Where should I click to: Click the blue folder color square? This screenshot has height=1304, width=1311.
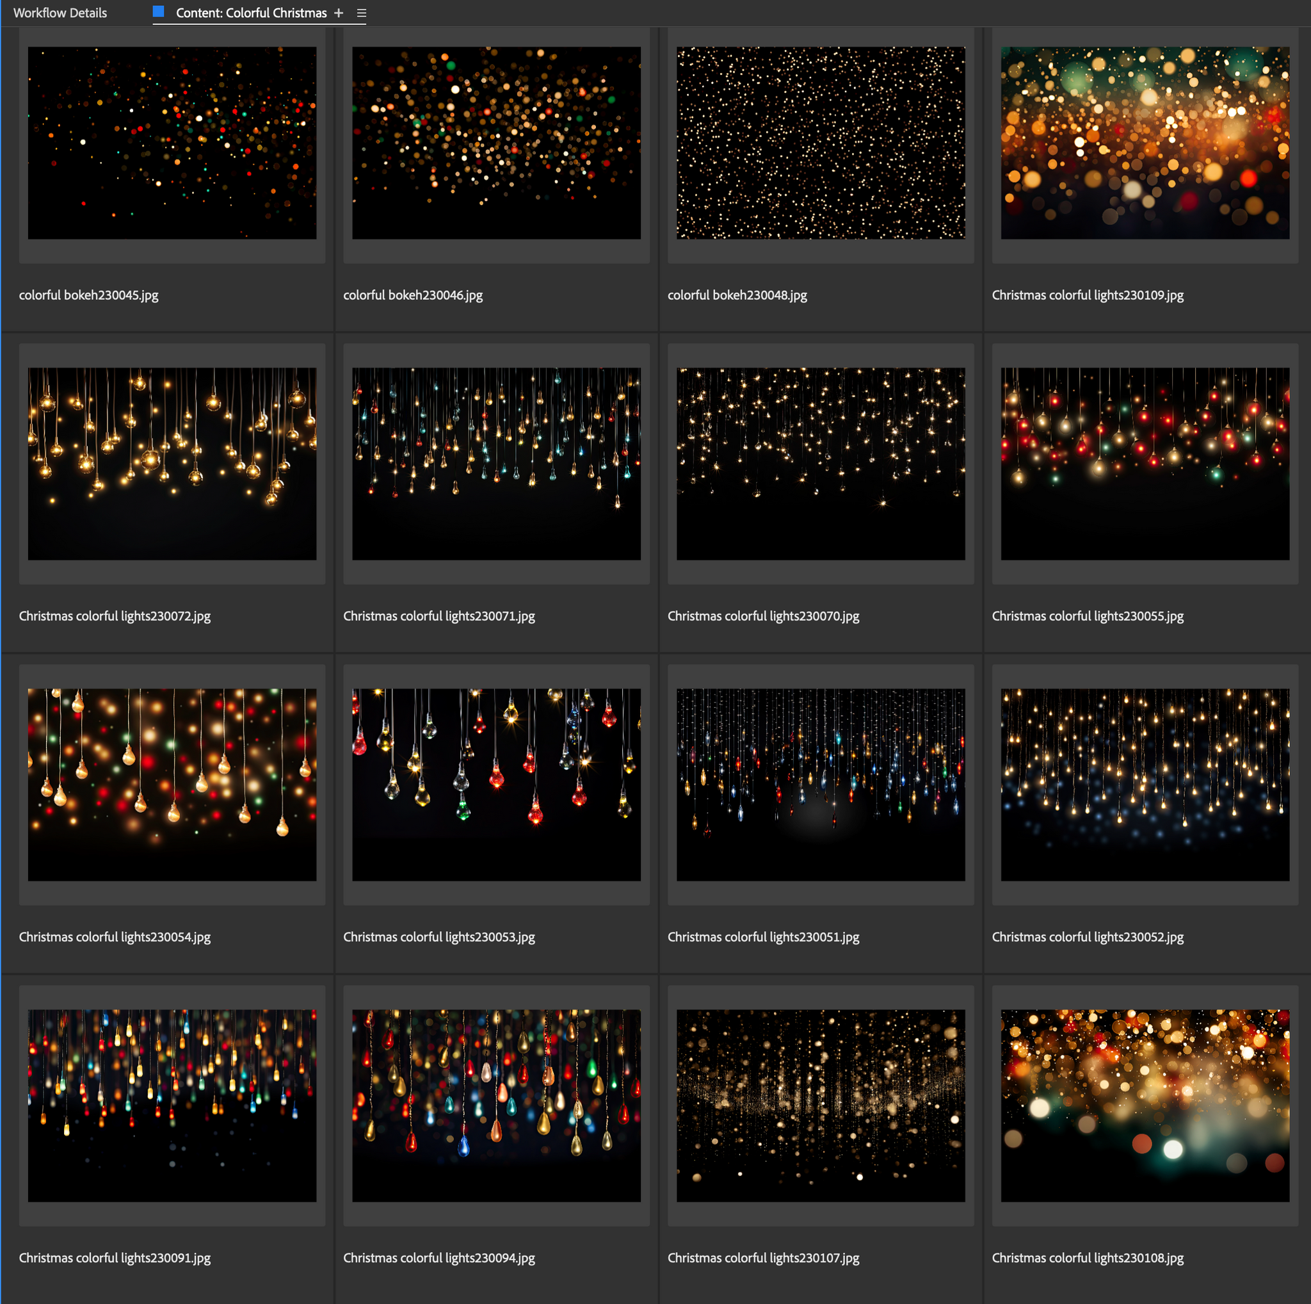click(x=159, y=12)
